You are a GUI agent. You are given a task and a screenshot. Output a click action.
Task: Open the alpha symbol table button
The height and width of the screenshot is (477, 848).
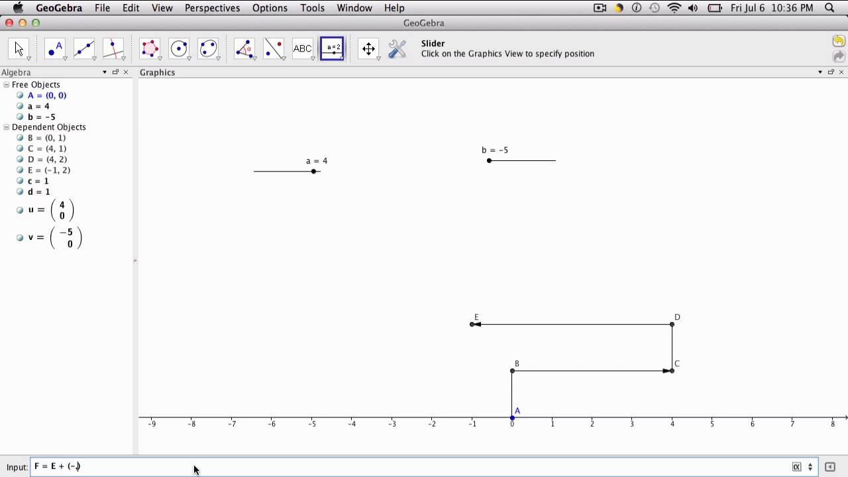click(797, 467)
